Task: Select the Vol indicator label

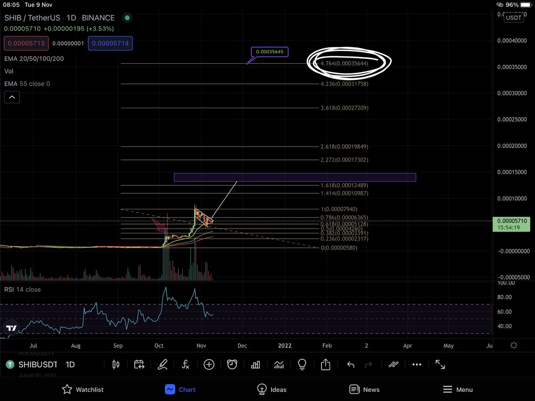Action: [x=9, y=71]
